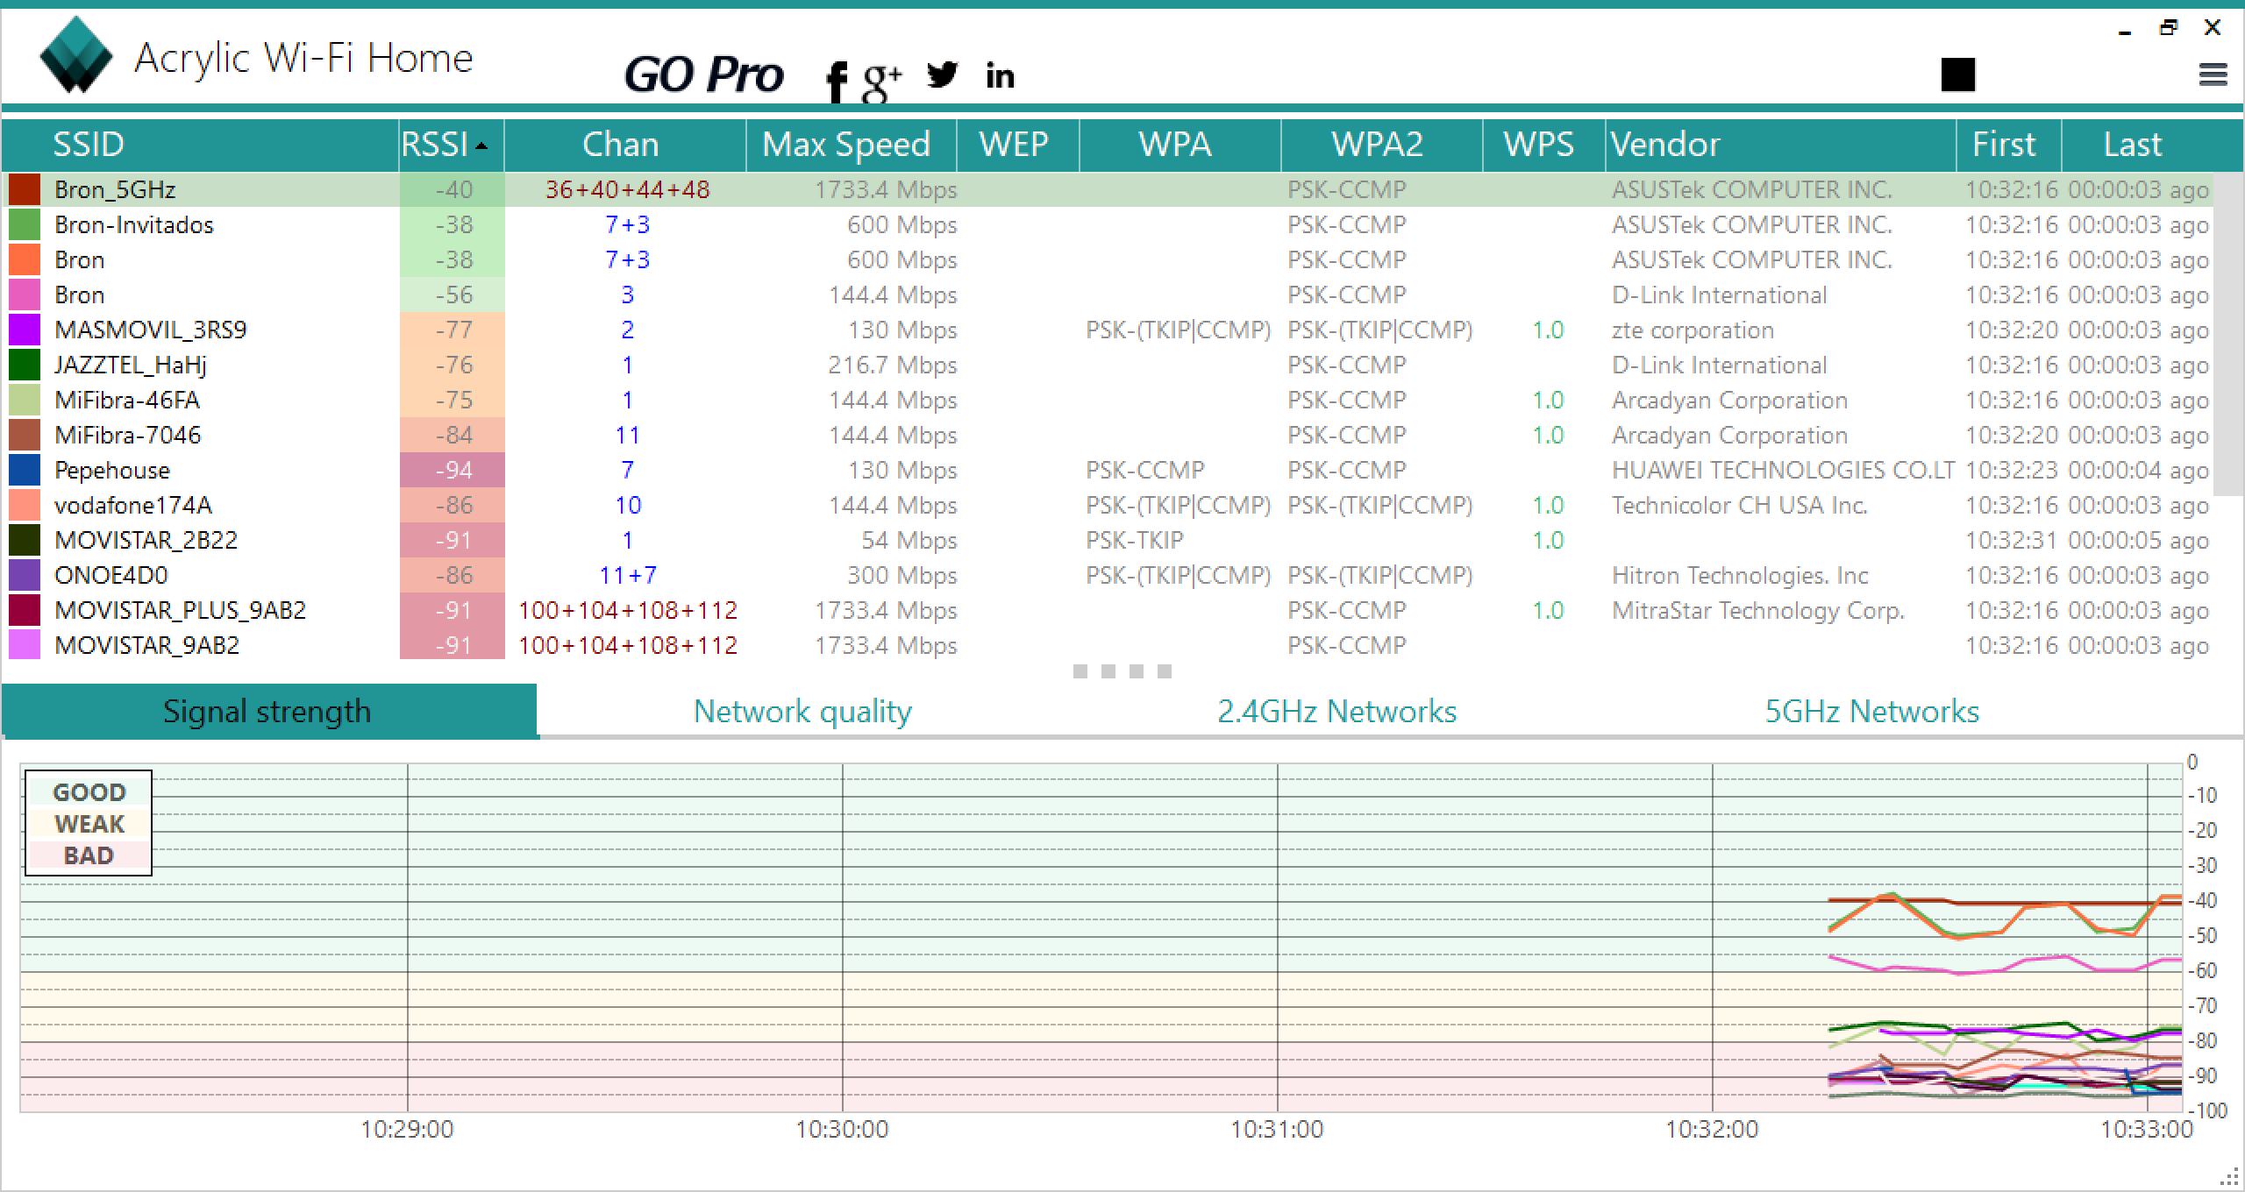Select the vodafone174A network row
Image resolution: width=2245 pixels, height=1192 pixels.
click(133, 506)
